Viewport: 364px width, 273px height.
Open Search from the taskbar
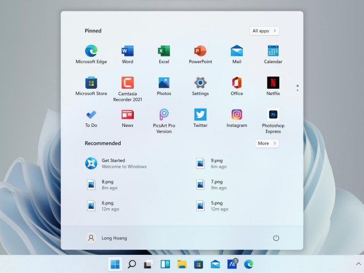132,264
